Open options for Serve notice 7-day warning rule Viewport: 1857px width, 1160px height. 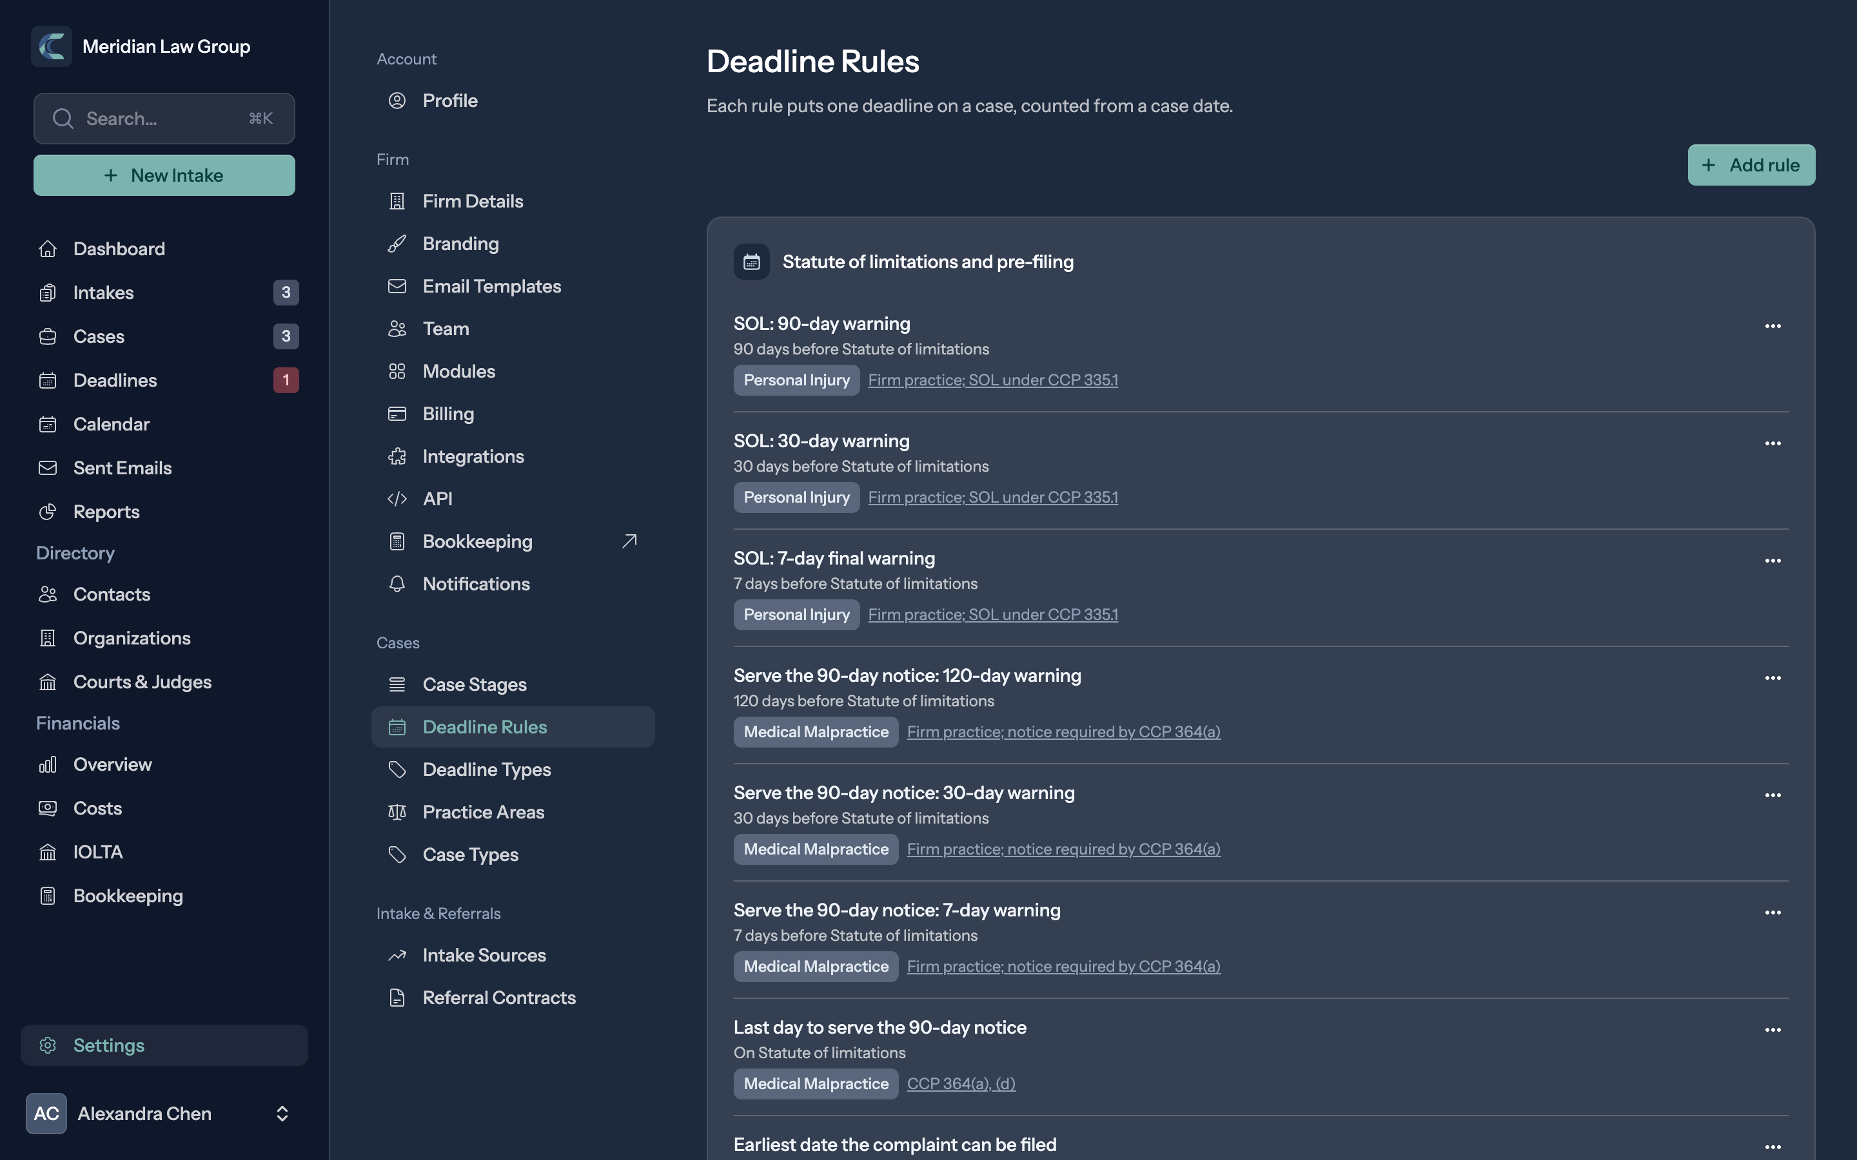pos(1773,913)
